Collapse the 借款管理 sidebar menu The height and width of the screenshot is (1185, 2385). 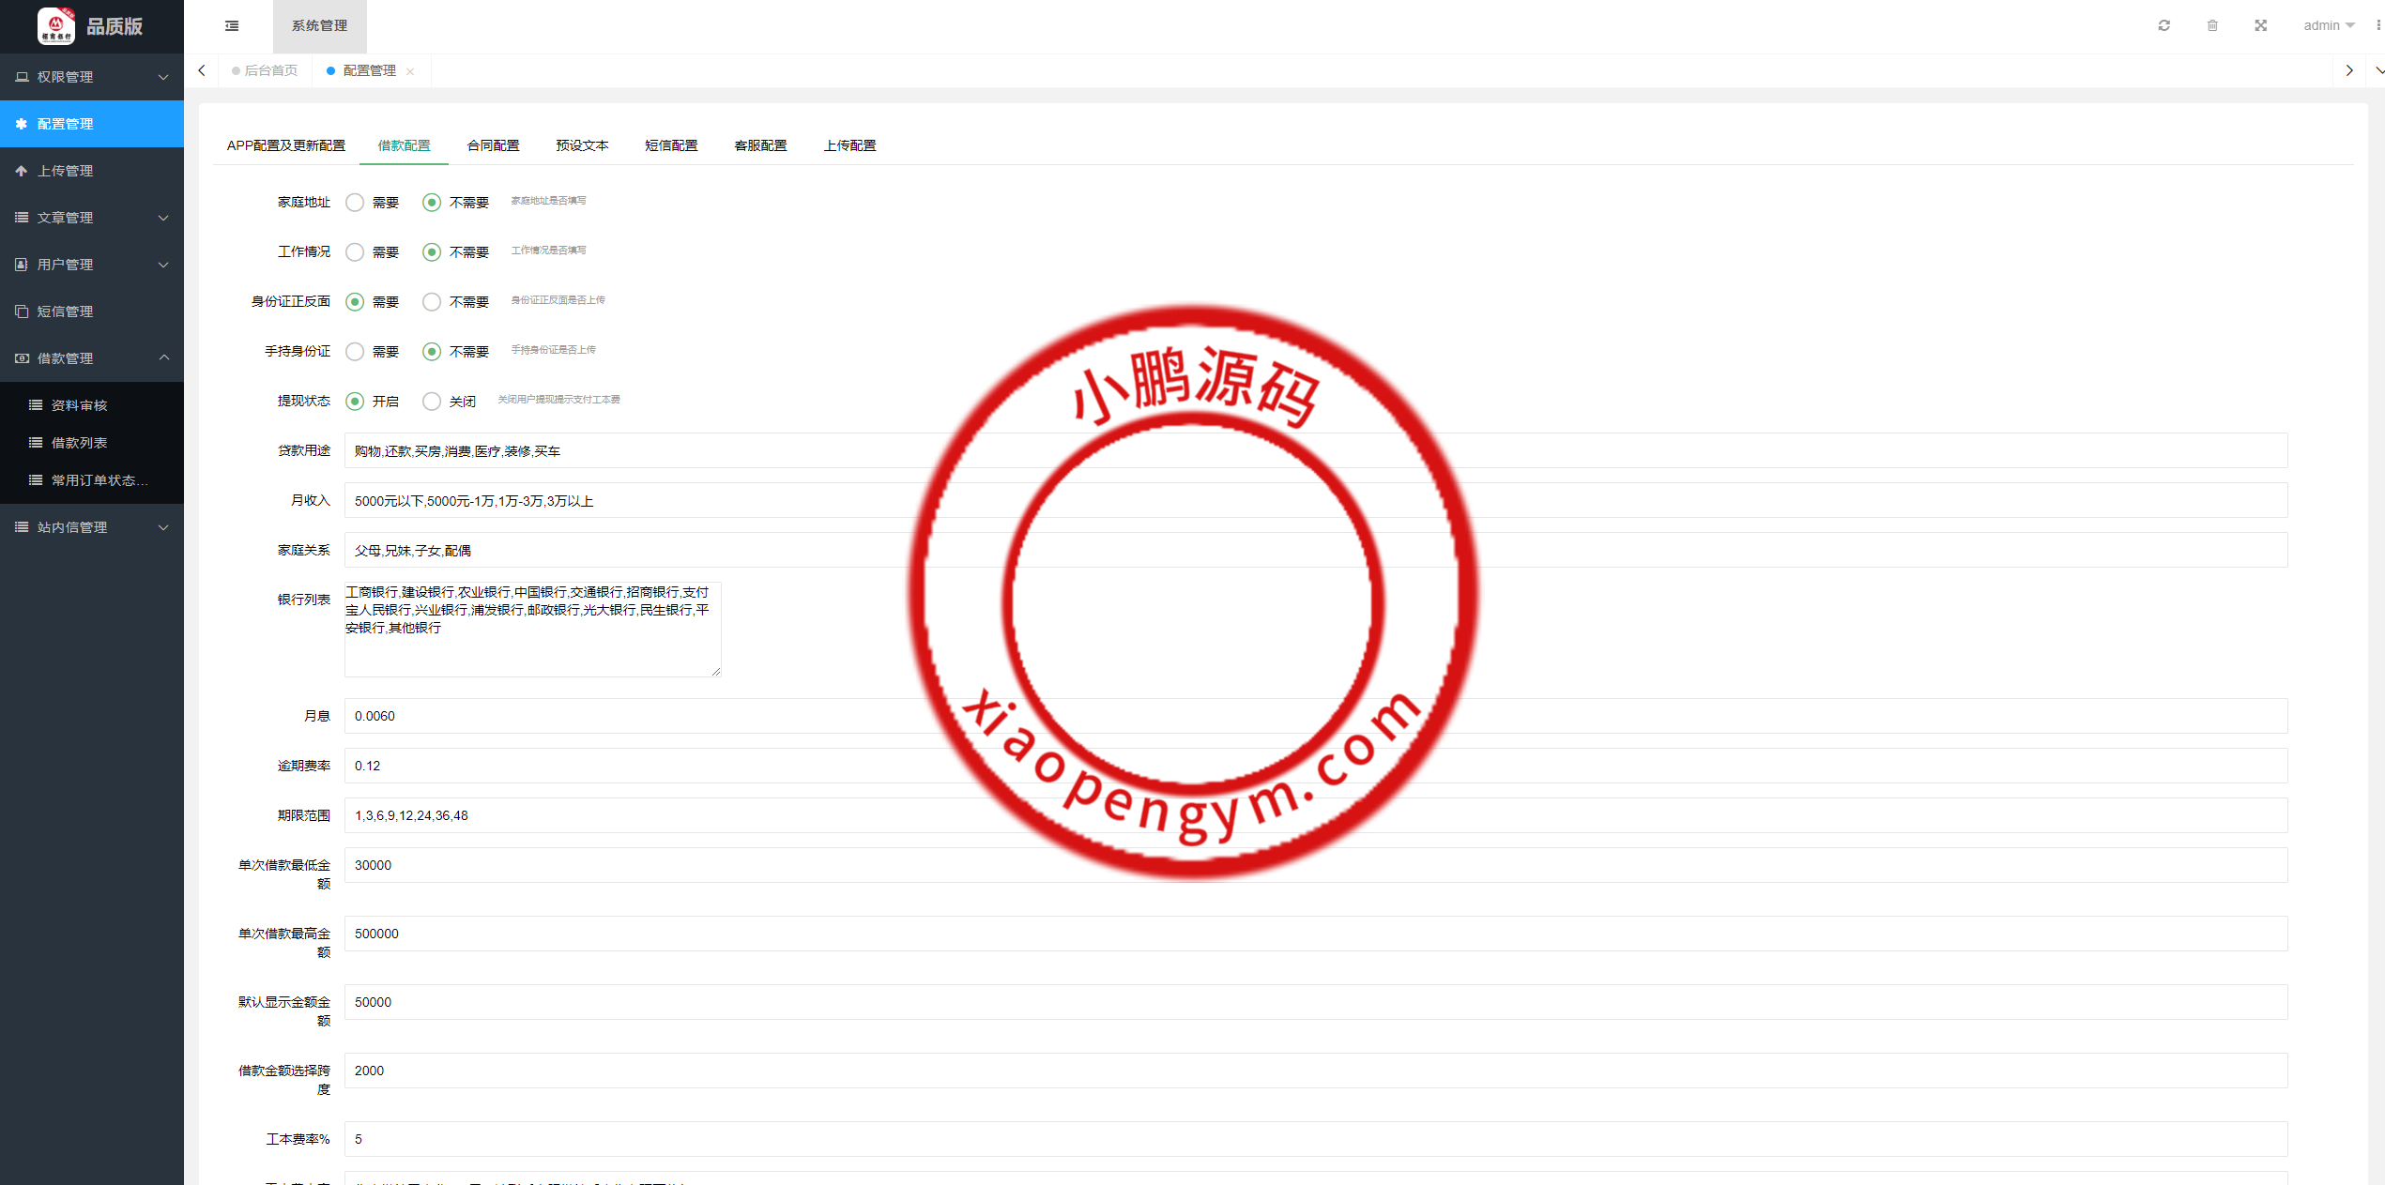click(91, 358)
